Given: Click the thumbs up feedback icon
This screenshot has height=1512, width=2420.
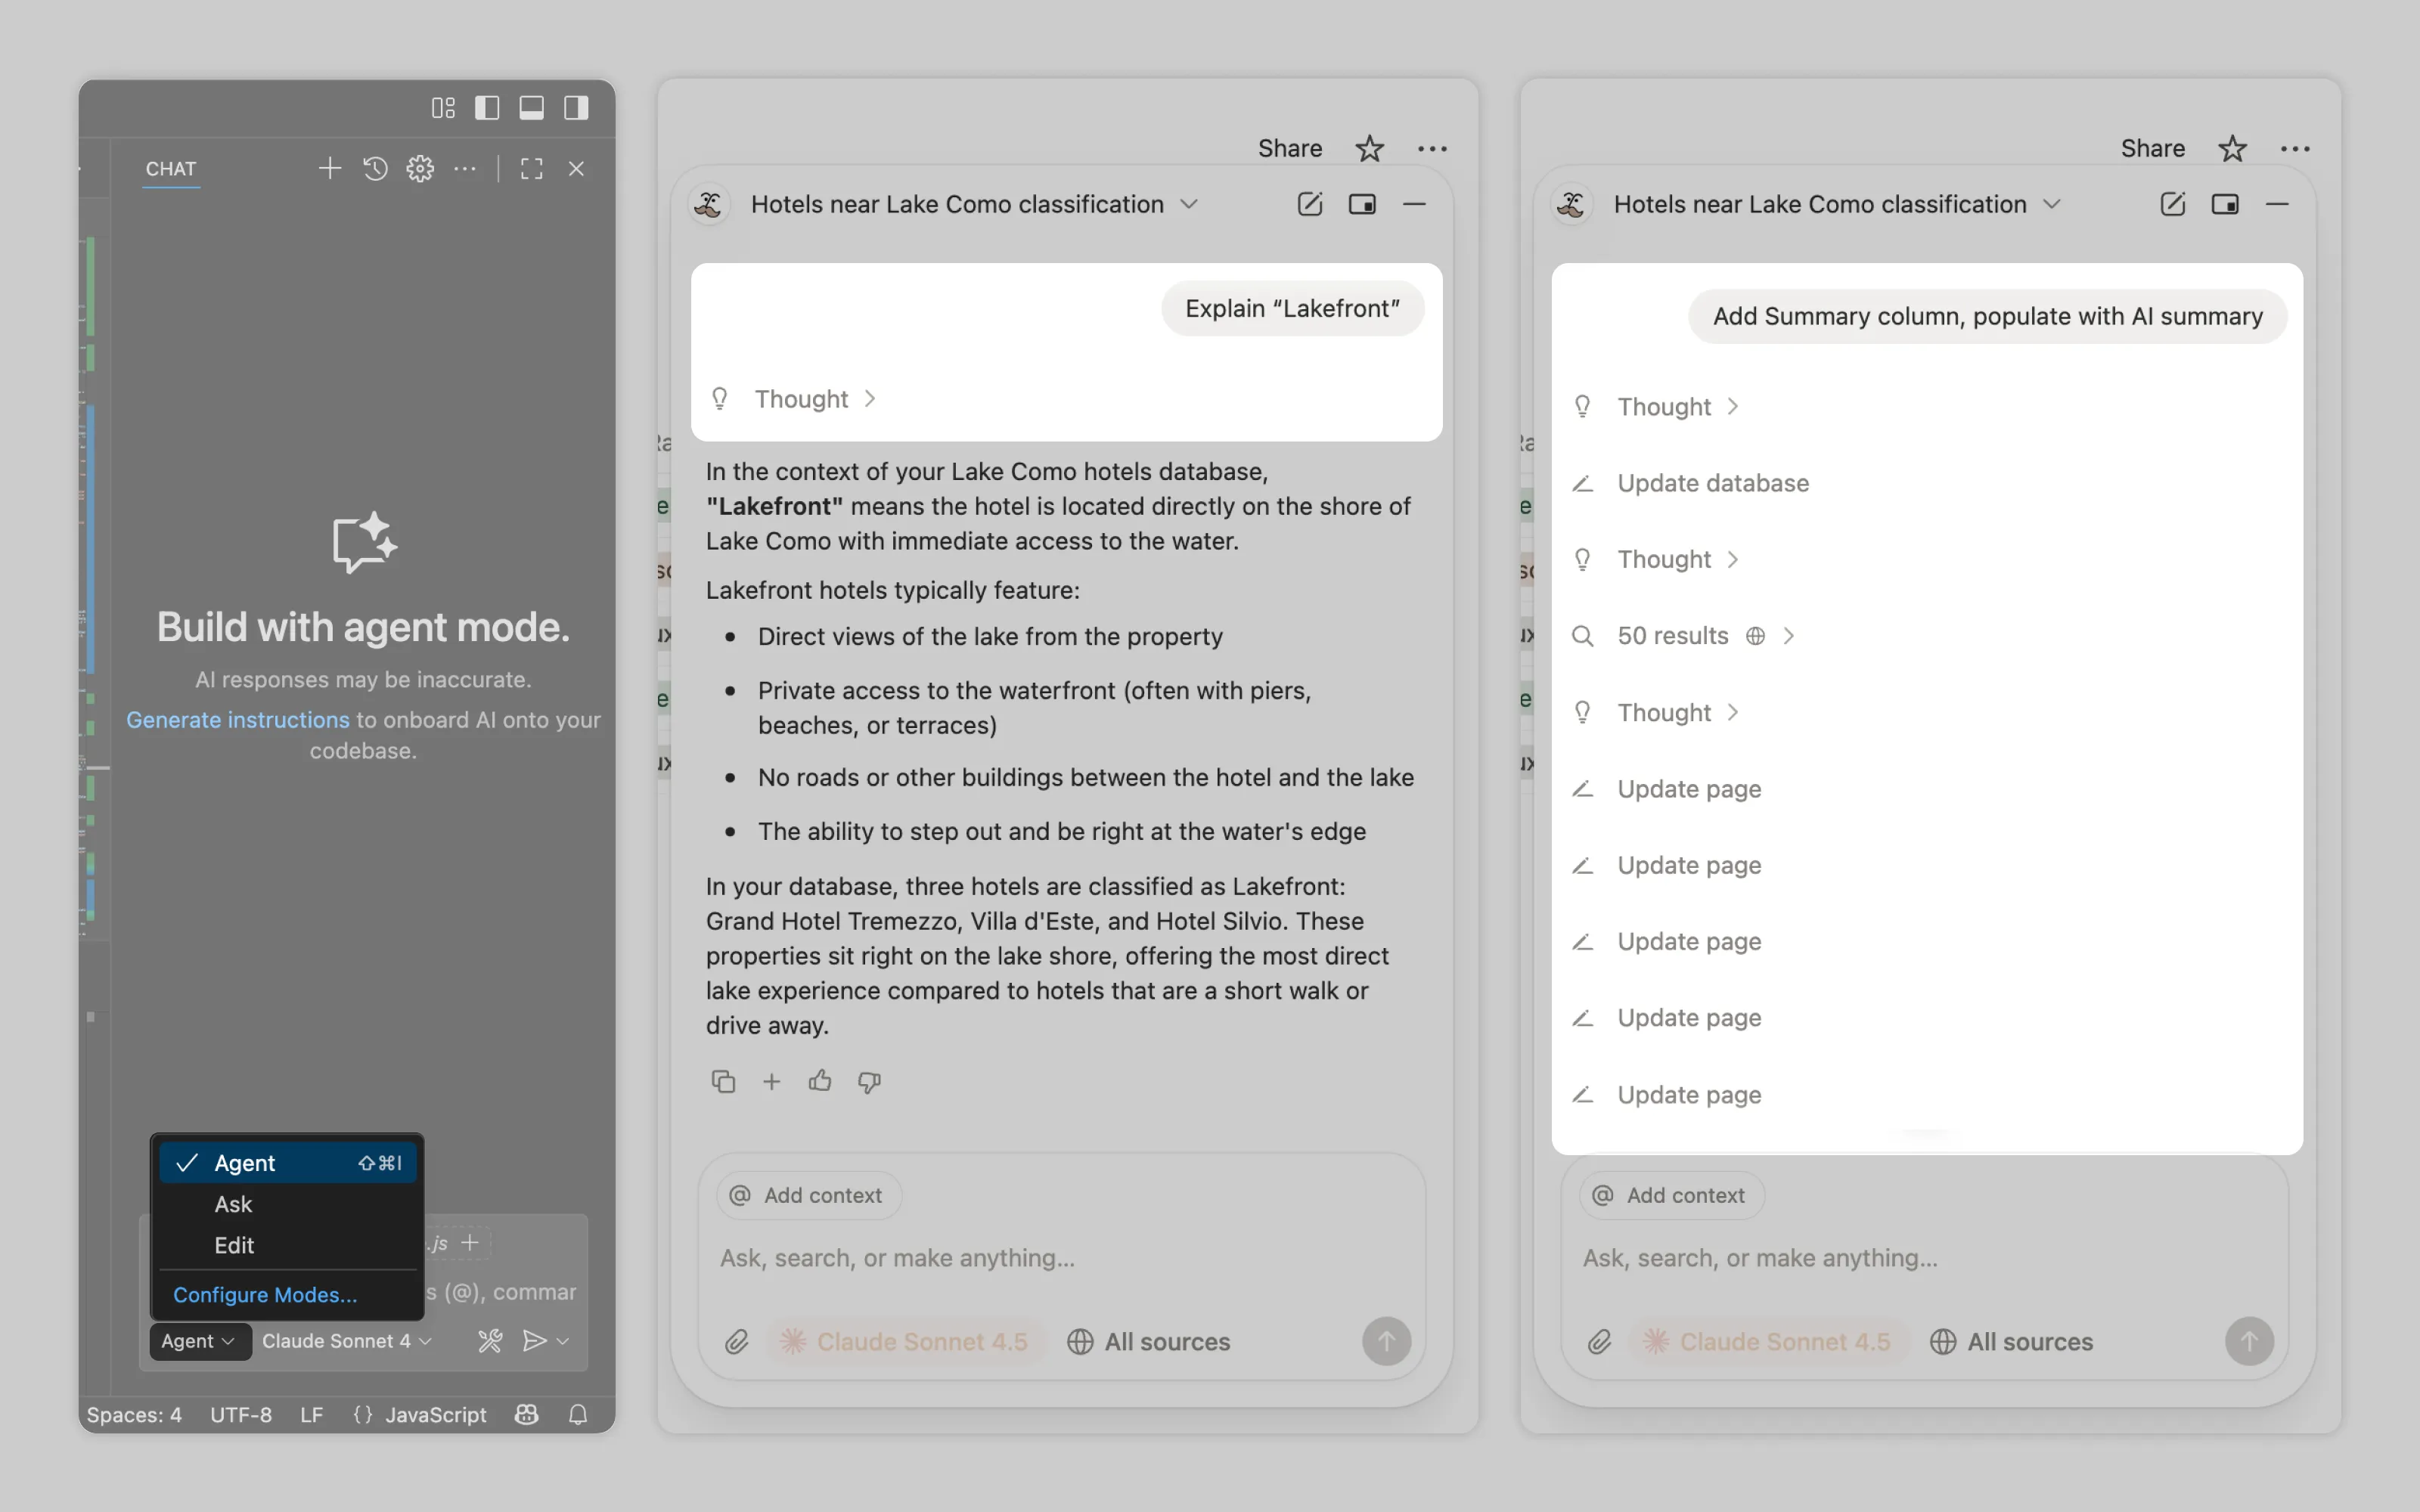Looking at the screenshot, I should [x=820, y=1081].
